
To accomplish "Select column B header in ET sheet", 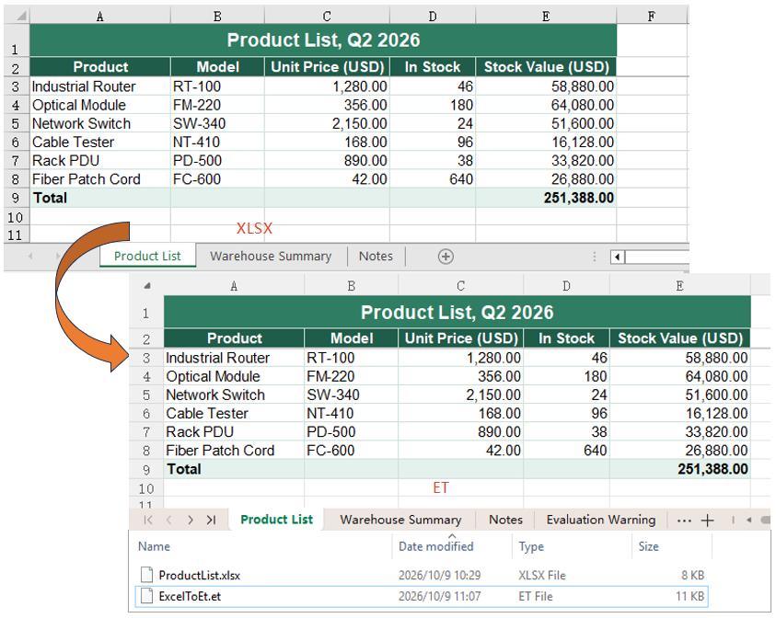I will click(x=352, y=286).
